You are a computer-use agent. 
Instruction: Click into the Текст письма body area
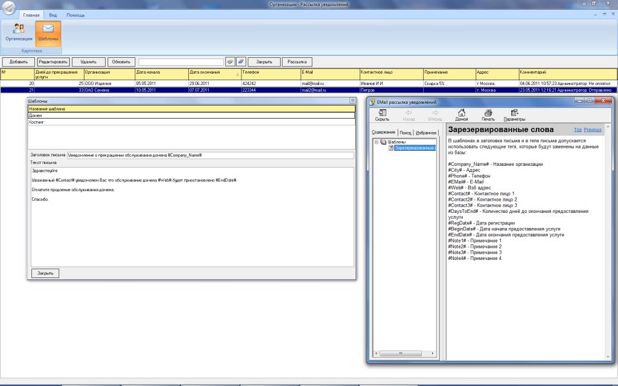coord(193,217)
